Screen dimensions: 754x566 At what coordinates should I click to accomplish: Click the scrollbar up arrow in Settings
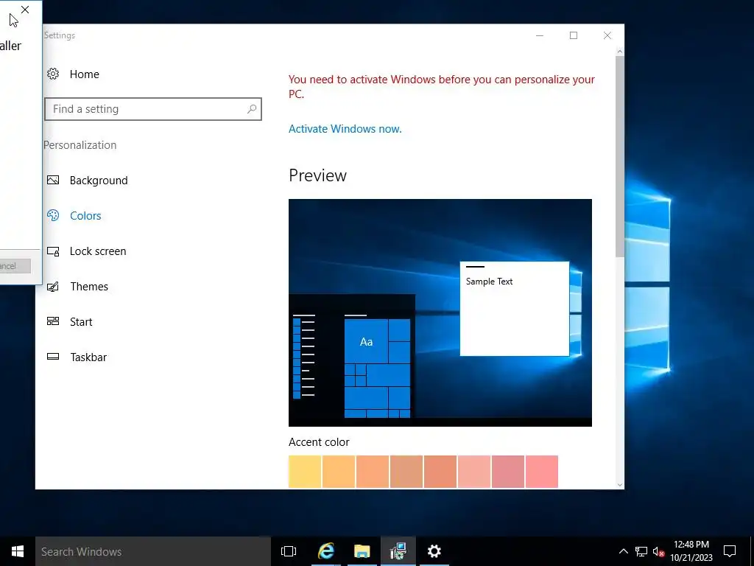[x=619, y=52]
